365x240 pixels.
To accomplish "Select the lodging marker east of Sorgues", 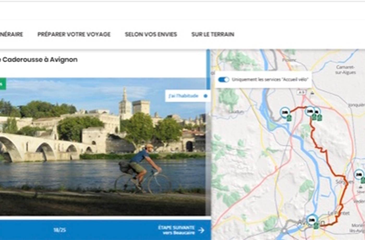I will coord(359,174).
